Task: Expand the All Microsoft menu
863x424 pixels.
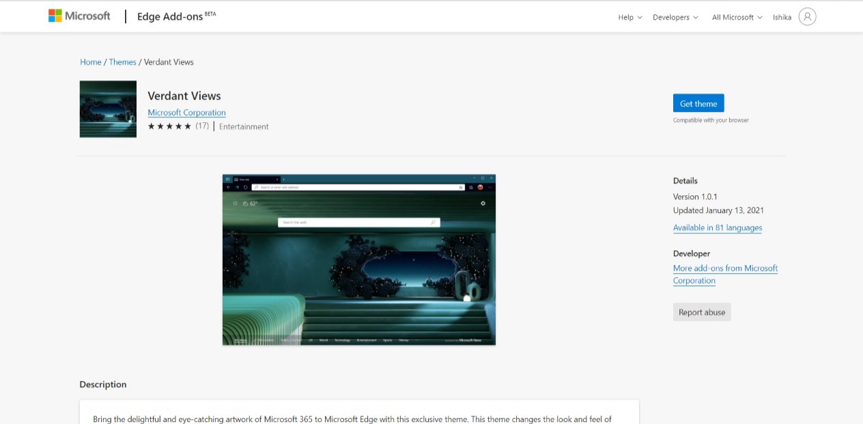Action: pyautogui.click(x=737, y=17)
